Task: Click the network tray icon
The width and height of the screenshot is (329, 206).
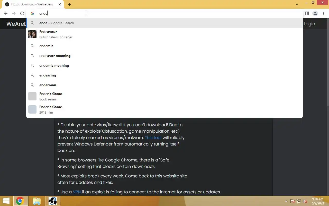Action: tap(299, 201)
